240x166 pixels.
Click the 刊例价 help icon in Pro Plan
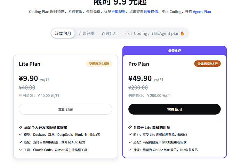click(x=141, y=96)
